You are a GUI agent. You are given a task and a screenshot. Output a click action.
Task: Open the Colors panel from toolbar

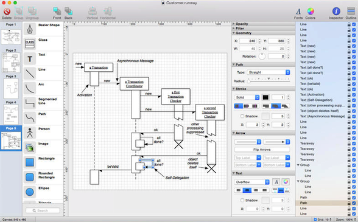pyautogui.click(x=311, y=11)
